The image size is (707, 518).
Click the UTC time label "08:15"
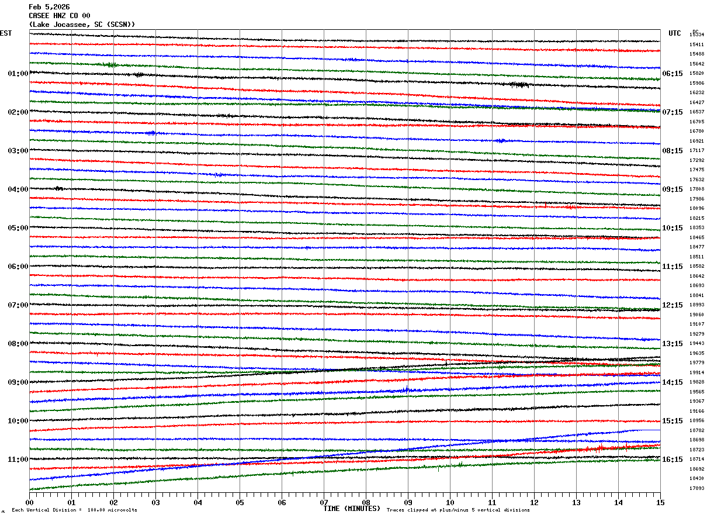pyautogui.click(x=673, y=151)
